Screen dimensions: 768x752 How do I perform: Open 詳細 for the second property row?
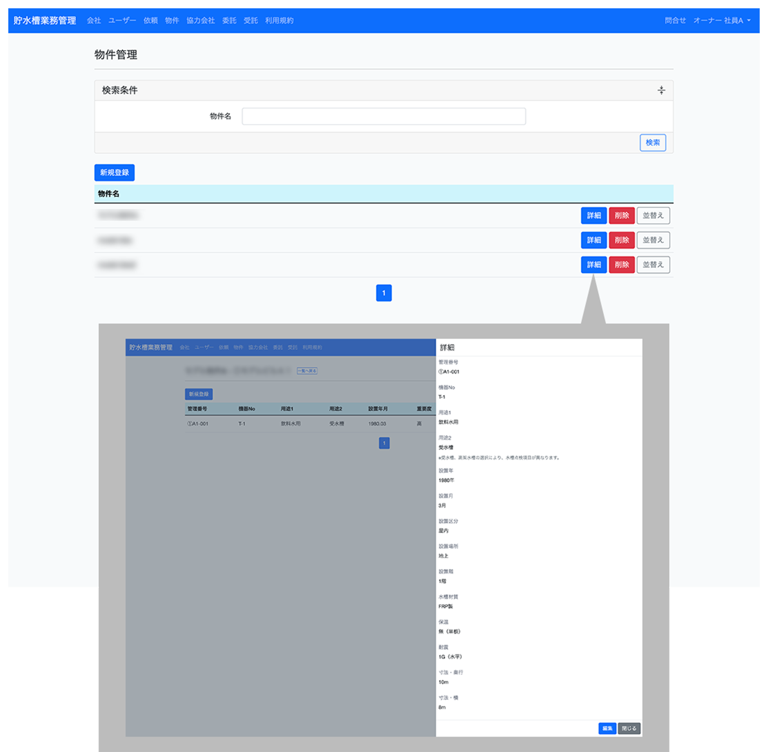tap(594, 240)
